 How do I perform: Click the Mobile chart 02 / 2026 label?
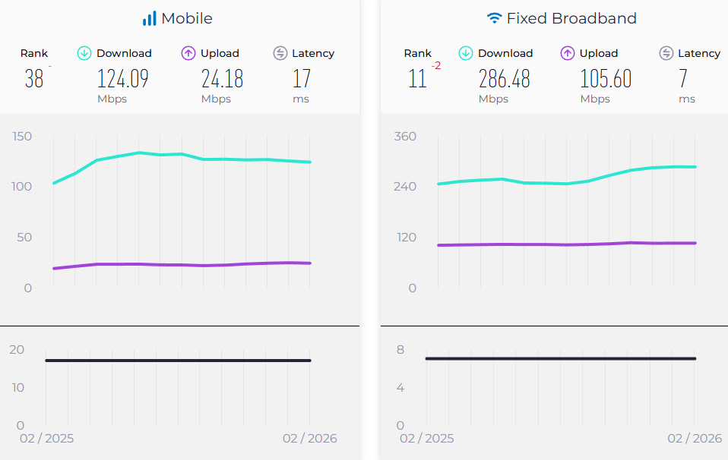click(x=309, y=439)
